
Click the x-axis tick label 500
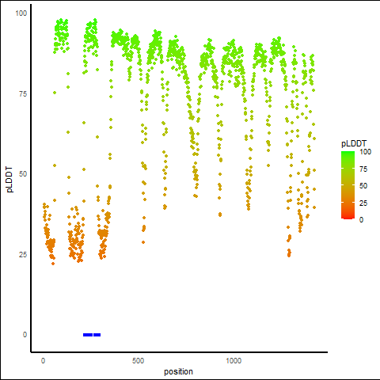click(138, 361)
